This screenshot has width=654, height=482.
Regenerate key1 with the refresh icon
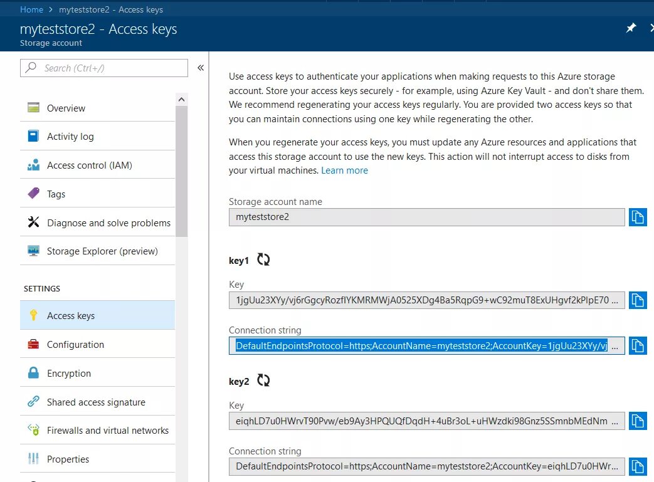click(x=263, y=259)
